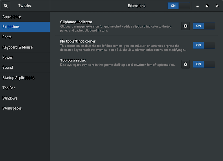Toggle off all extensions in header
This screenshot has height=161, width=223.
click(x=179, y=6)
